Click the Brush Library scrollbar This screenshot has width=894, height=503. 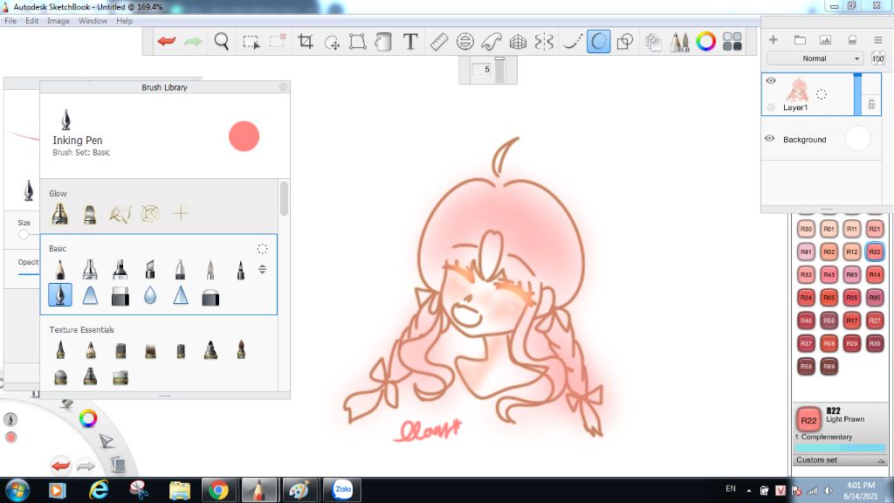[x=284, y=198]
